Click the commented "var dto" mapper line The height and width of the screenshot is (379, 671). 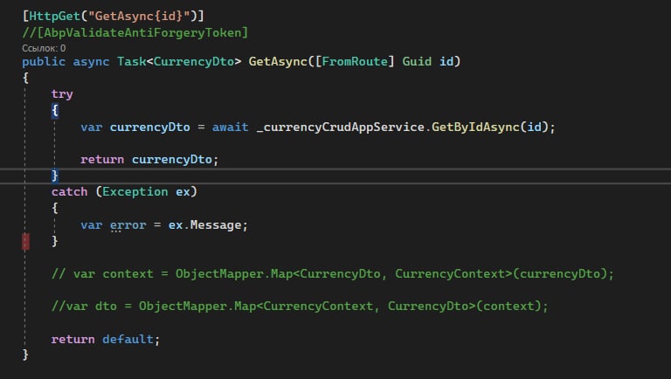[300, 307]
